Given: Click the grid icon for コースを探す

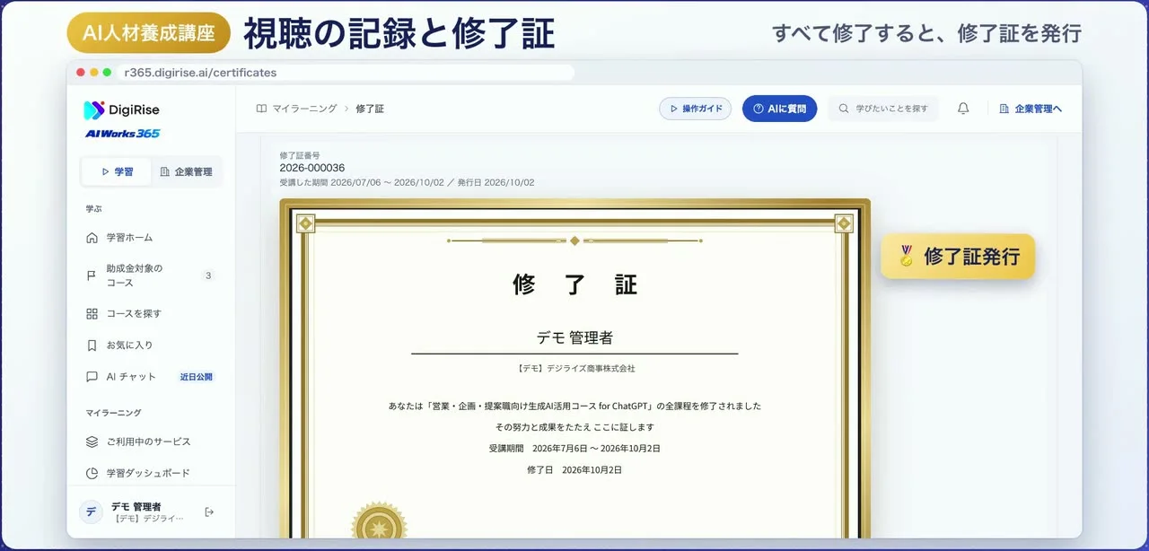Looking at the screenshot, I should pyautogui.click(x=92, y=314).
